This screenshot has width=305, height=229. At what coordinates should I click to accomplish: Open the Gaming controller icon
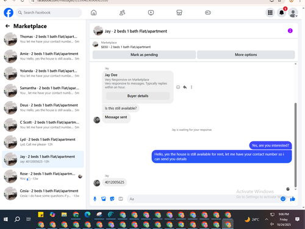[x=208, y=13]
